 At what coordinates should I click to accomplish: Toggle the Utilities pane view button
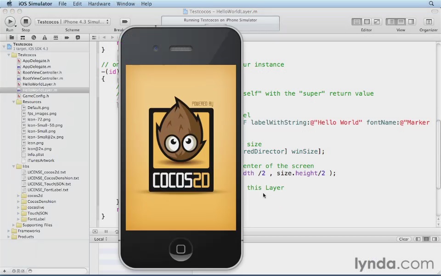click(x=411, y=22)
